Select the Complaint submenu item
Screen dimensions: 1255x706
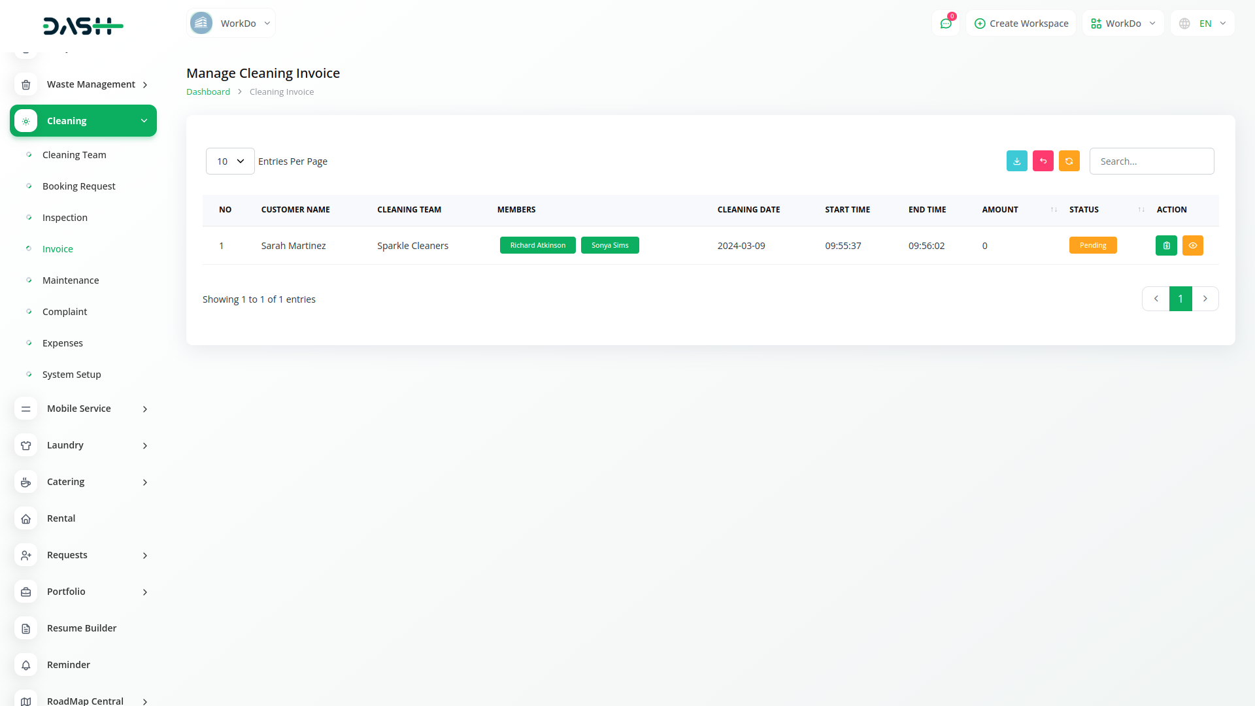coord(65,312)
